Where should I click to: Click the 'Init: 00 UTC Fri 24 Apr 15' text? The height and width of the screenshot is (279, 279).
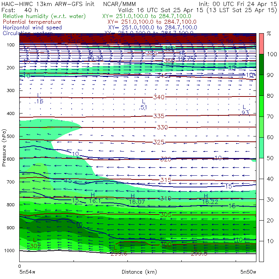238,4
